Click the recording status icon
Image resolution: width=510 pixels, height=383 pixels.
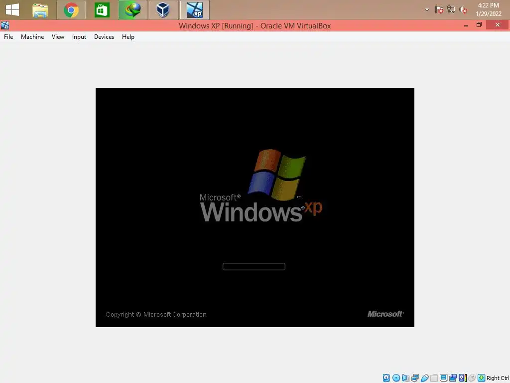tap(453, 378)
